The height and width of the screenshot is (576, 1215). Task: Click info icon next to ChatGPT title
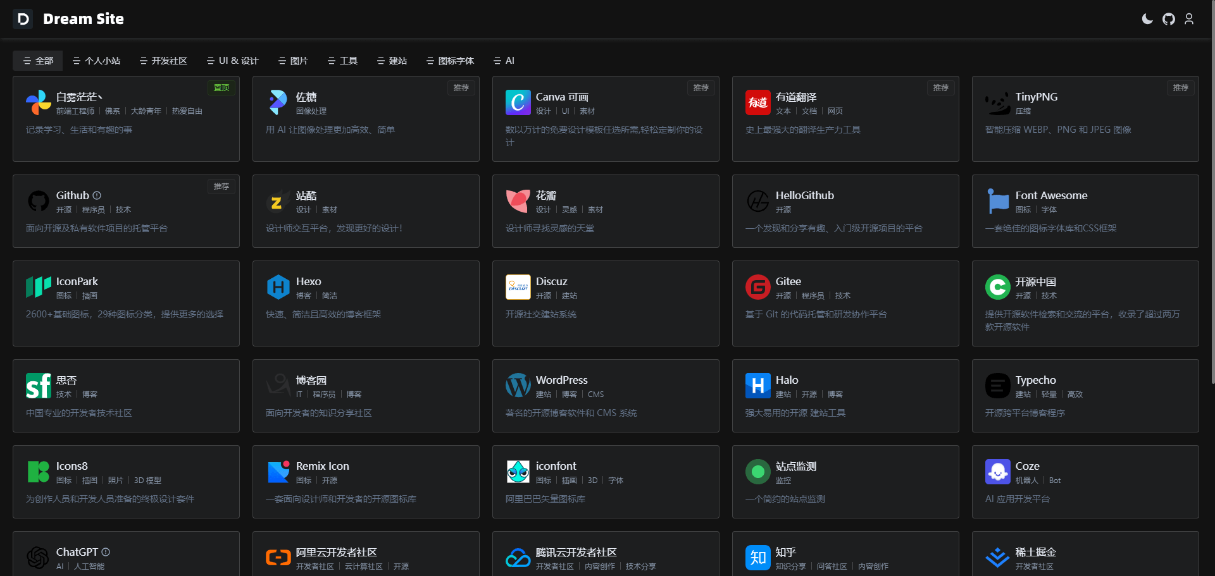click(x=106, y=552)
